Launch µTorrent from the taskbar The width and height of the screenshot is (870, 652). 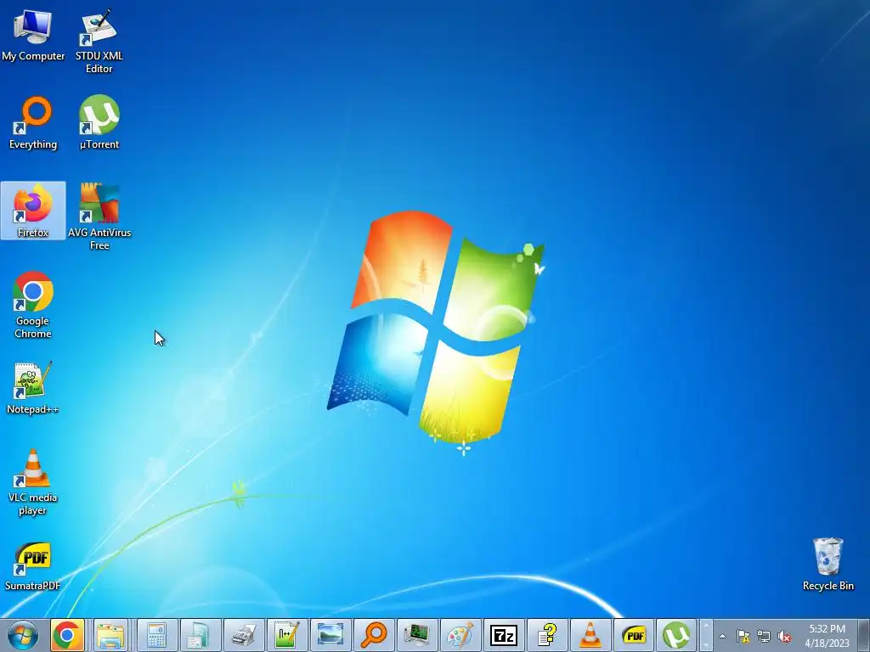[676, 635]
